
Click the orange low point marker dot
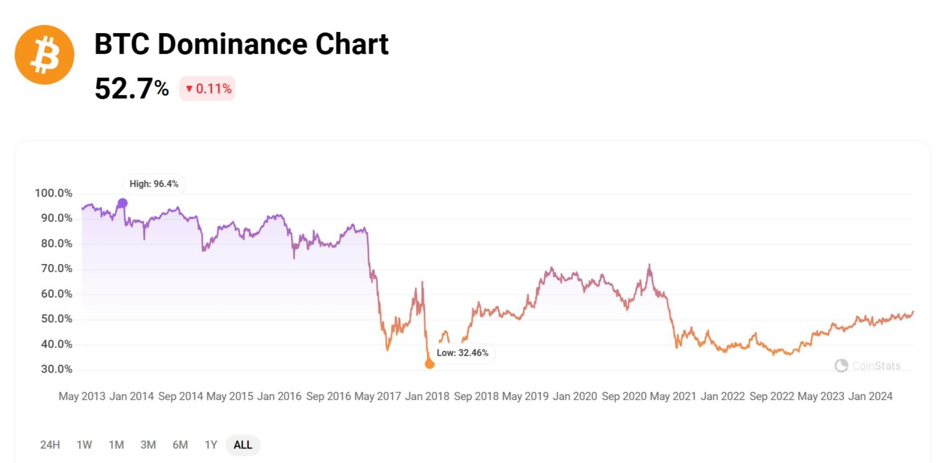coord(430,364)
